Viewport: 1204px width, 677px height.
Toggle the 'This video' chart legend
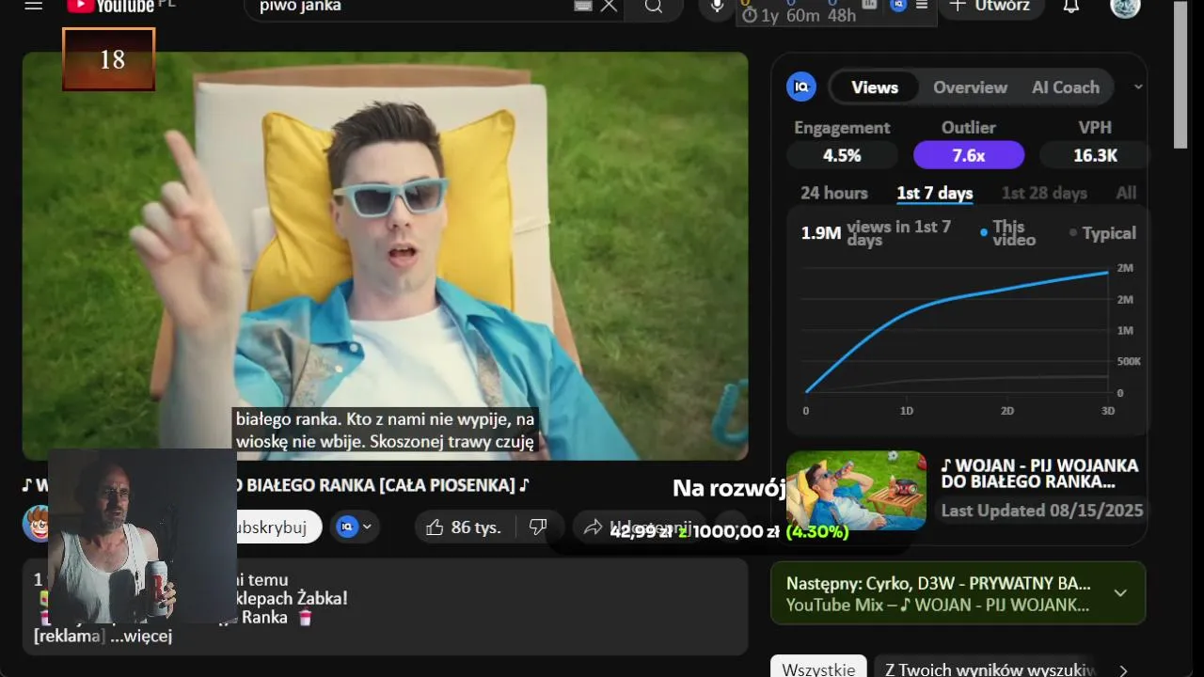(1008, 232)
